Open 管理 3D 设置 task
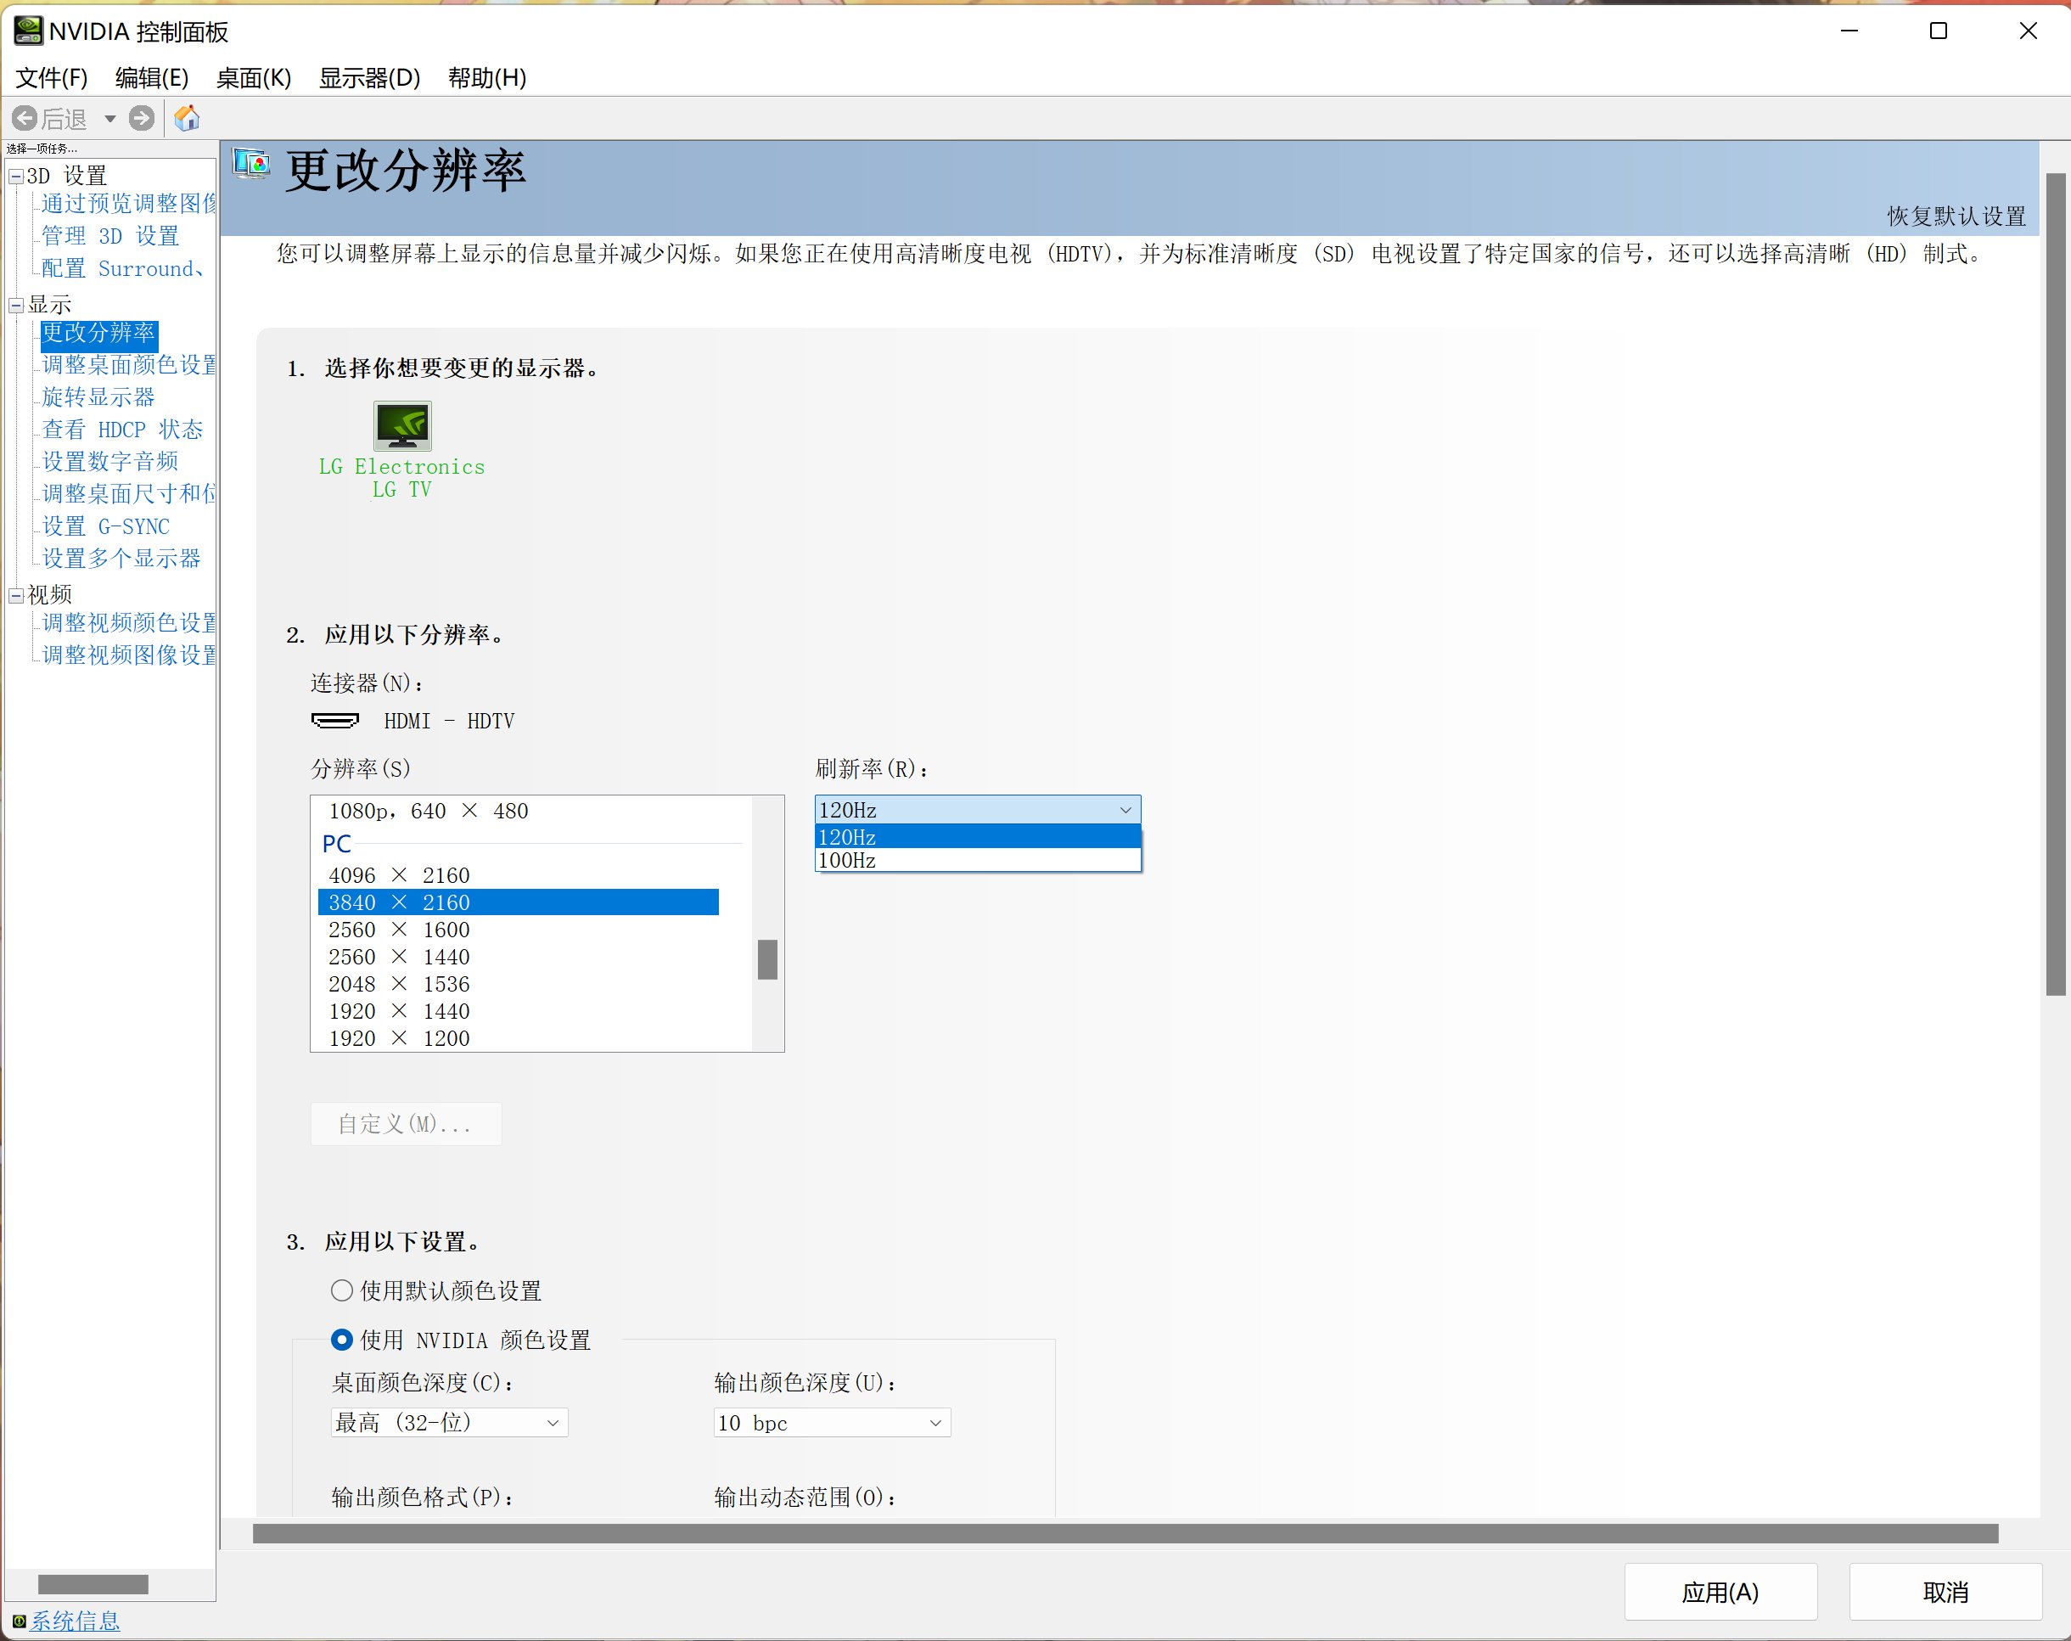Screen dimensions: 2071x1641 (110, 236)
